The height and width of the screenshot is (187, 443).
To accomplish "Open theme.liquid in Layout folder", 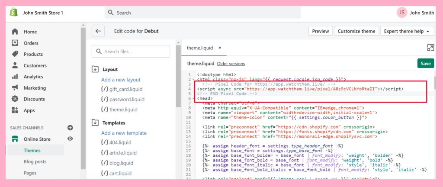I will [119, 110].
